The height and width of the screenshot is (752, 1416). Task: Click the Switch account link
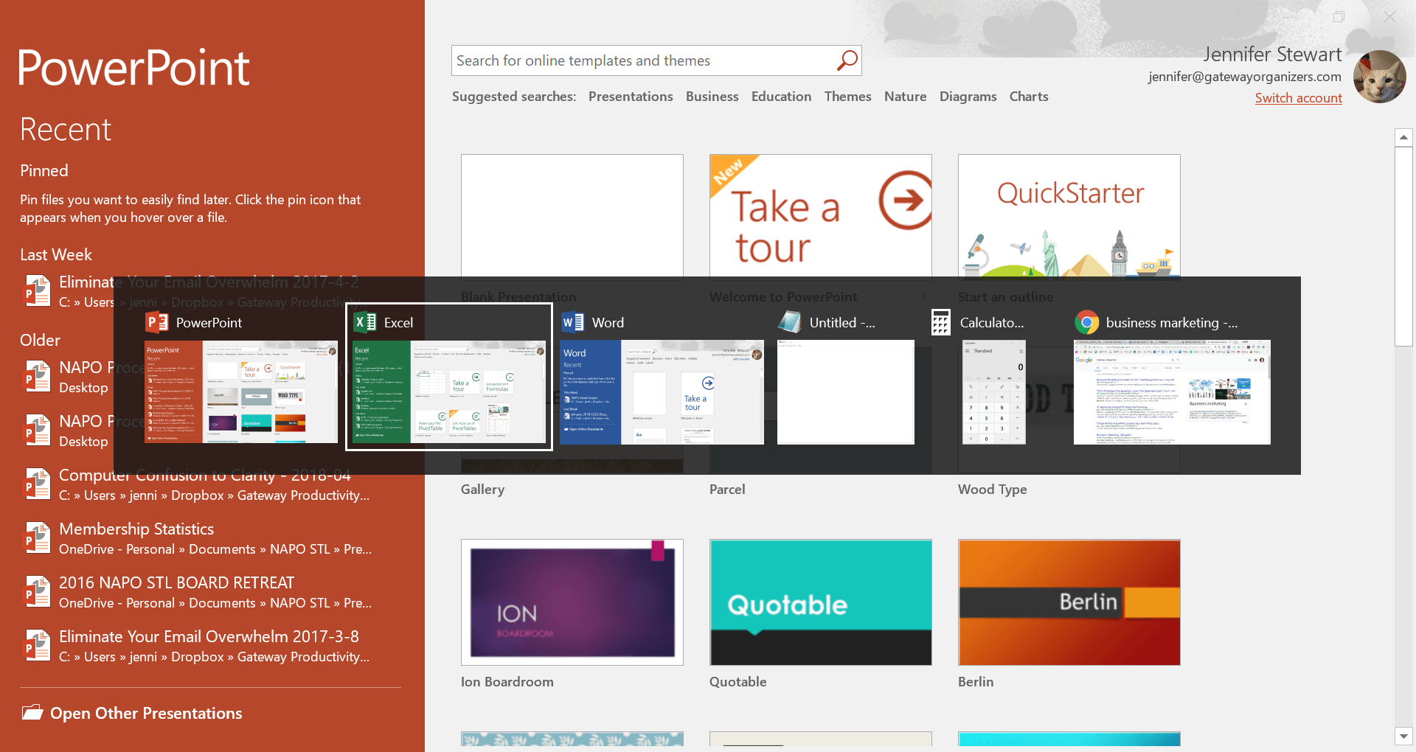click(1298, 98)
